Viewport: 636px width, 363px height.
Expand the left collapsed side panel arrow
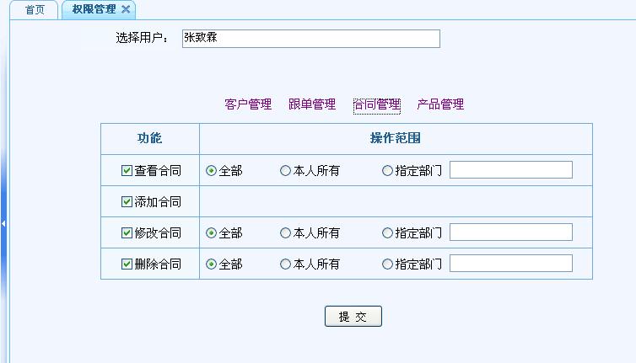point(3,223)
